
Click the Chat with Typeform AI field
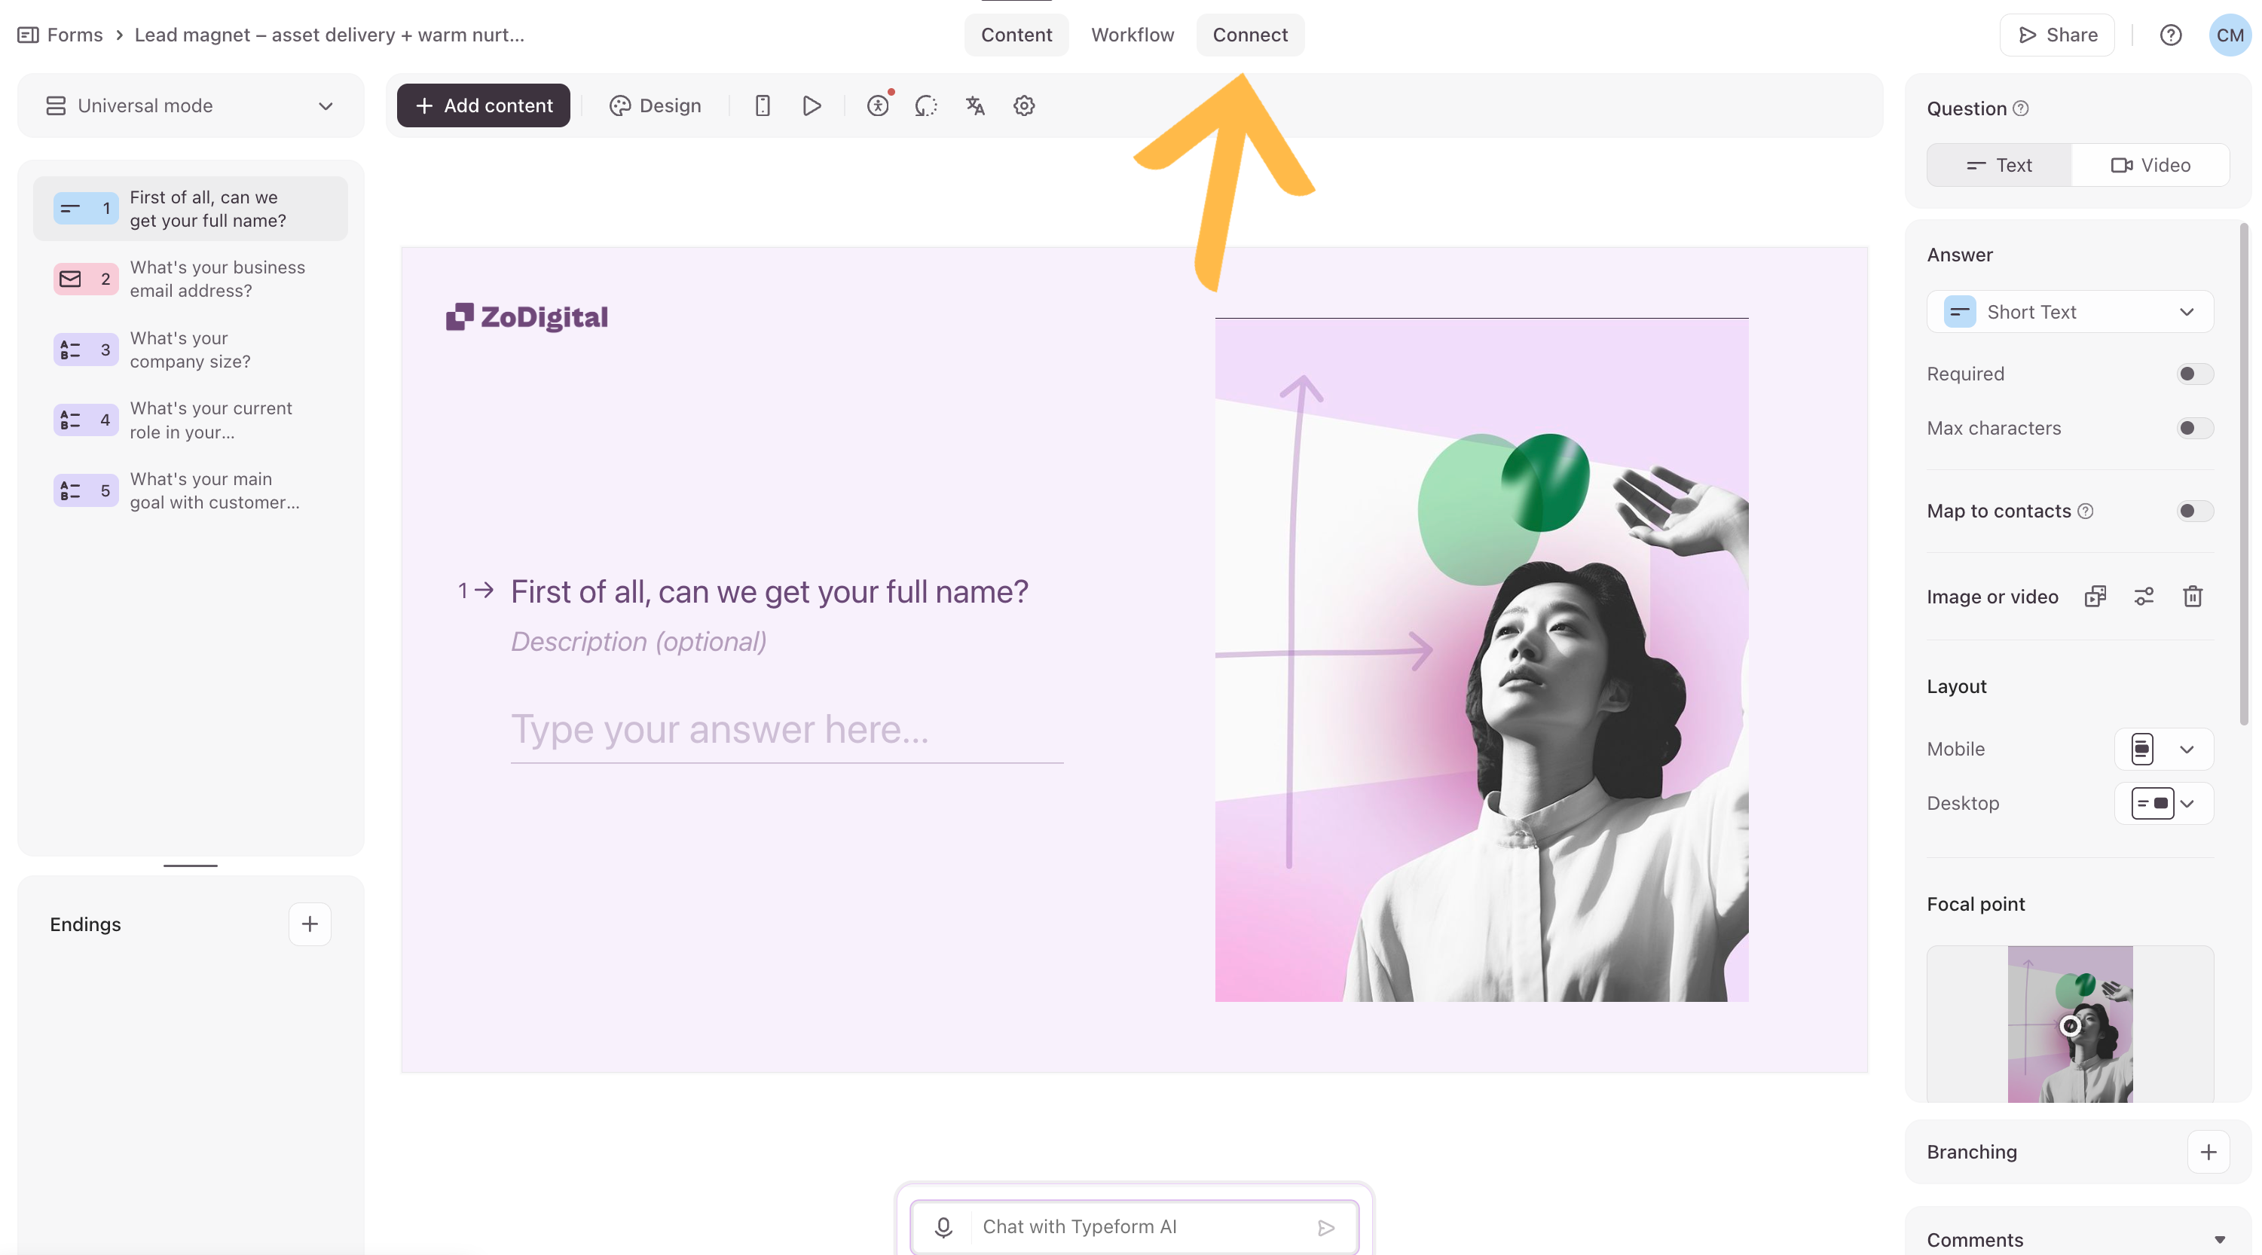coord(1137,1226)
